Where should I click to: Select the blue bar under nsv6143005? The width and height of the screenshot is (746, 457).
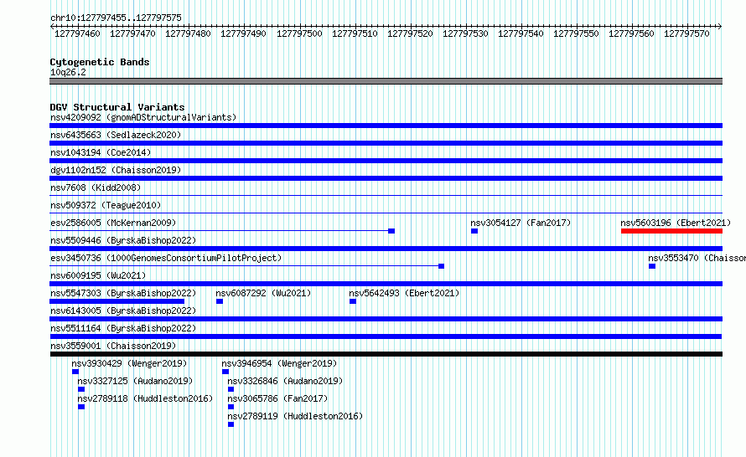tap(386, 319)
